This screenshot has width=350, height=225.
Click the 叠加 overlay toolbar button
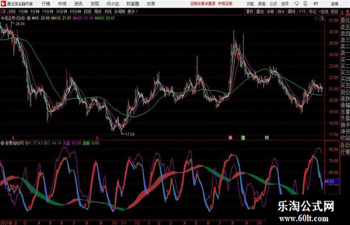(x=260, y=11)
